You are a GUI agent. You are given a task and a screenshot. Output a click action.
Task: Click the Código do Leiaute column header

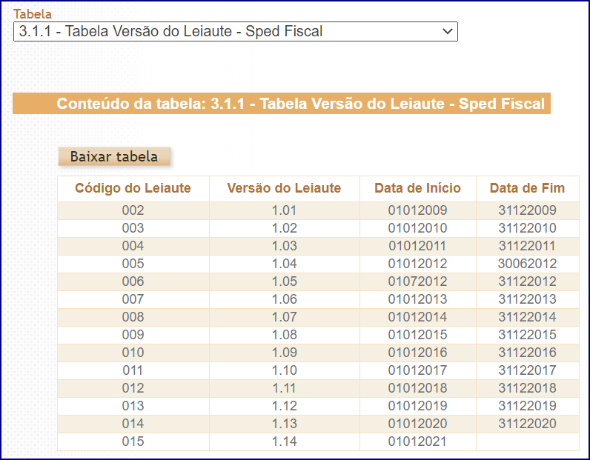pyautogui.click(x=133, y=188)
